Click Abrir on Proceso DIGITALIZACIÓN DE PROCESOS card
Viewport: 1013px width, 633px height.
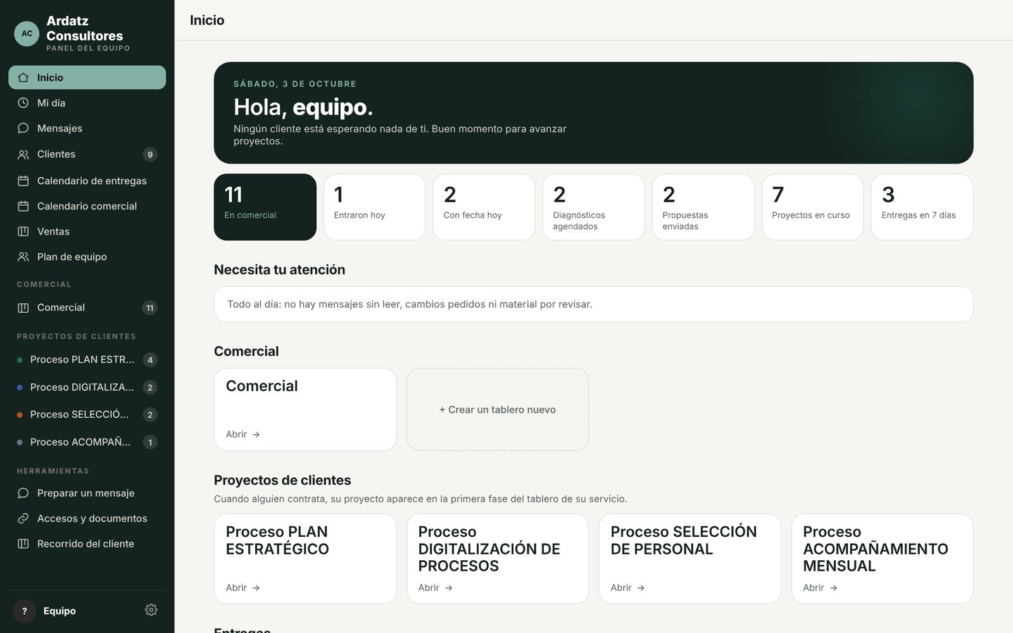[435, 587]
